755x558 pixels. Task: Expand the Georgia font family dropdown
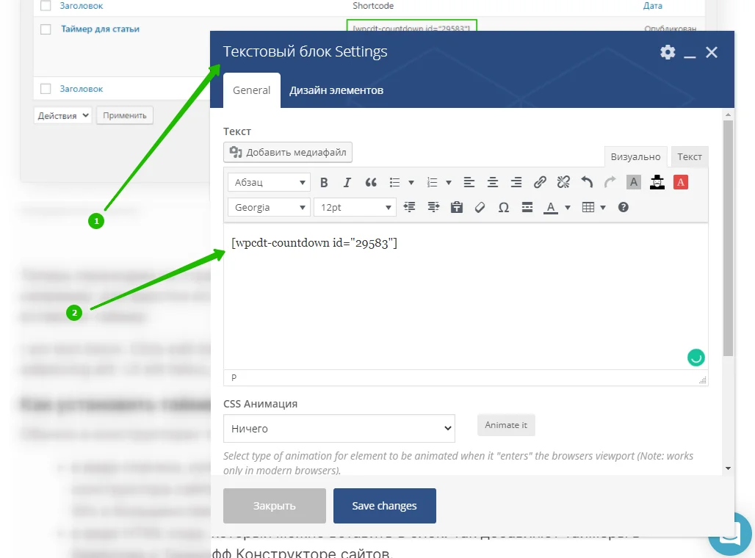[x=269, y=208]
